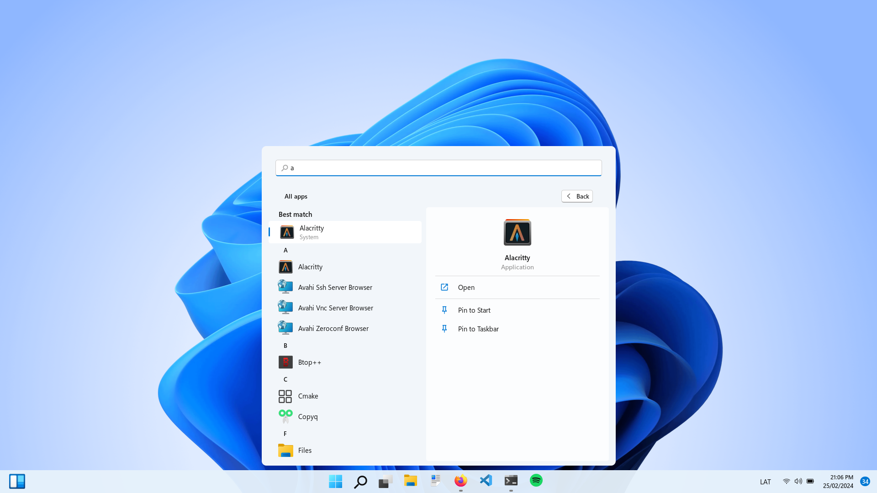The image size is (877, 493).
Task: Open the task view icon
Action: [386, 481]
